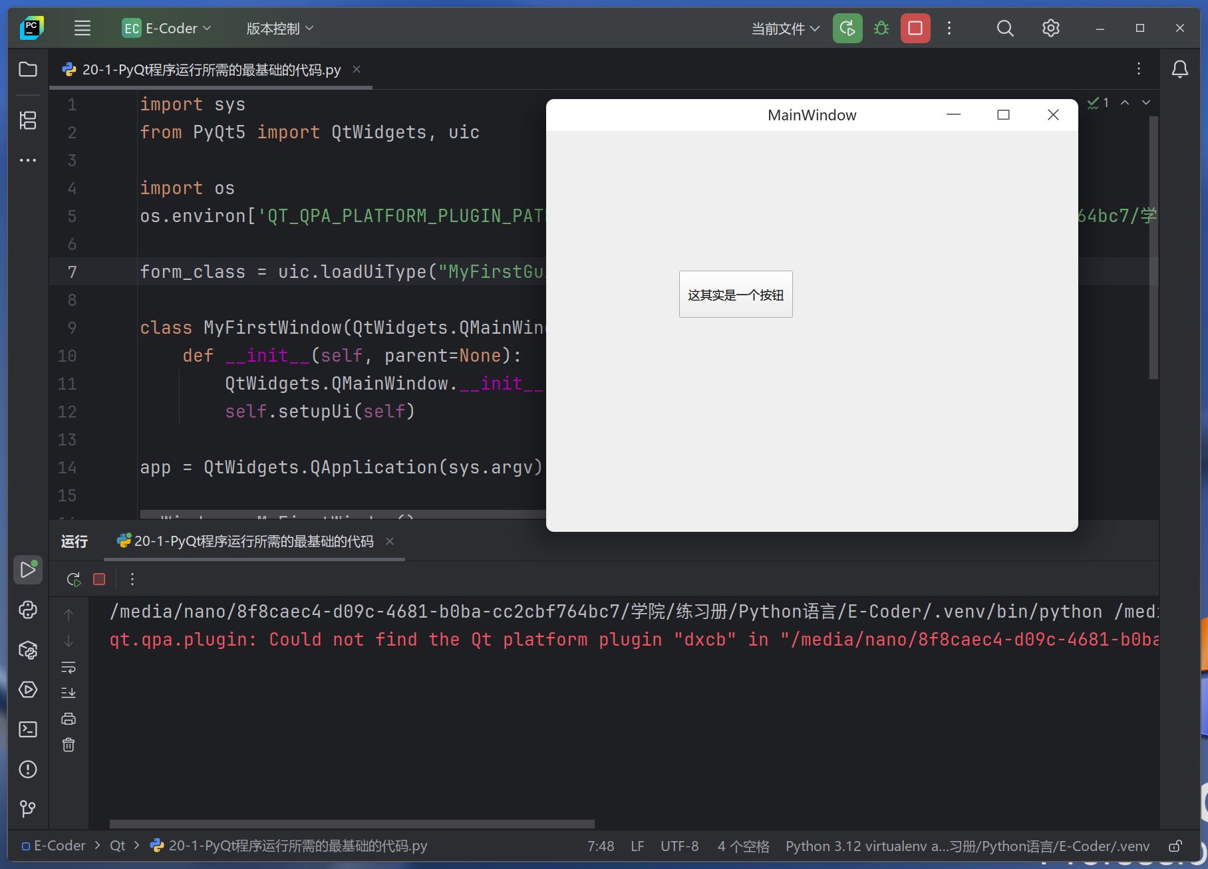
Task: Open the Git version control tool window
Action: point(28,808)
